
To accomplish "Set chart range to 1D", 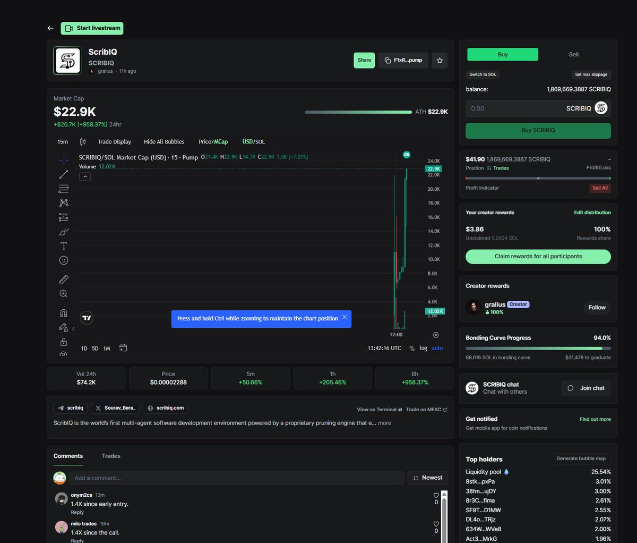I will pos(84,349).
